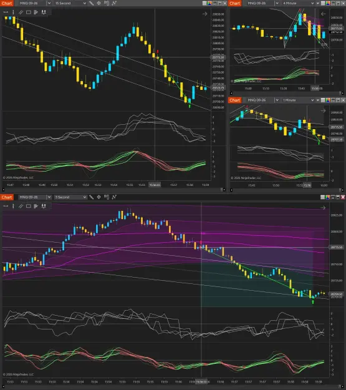
Task: Select Chart tab of 3 Second window
Action: (x=7, y=197)
